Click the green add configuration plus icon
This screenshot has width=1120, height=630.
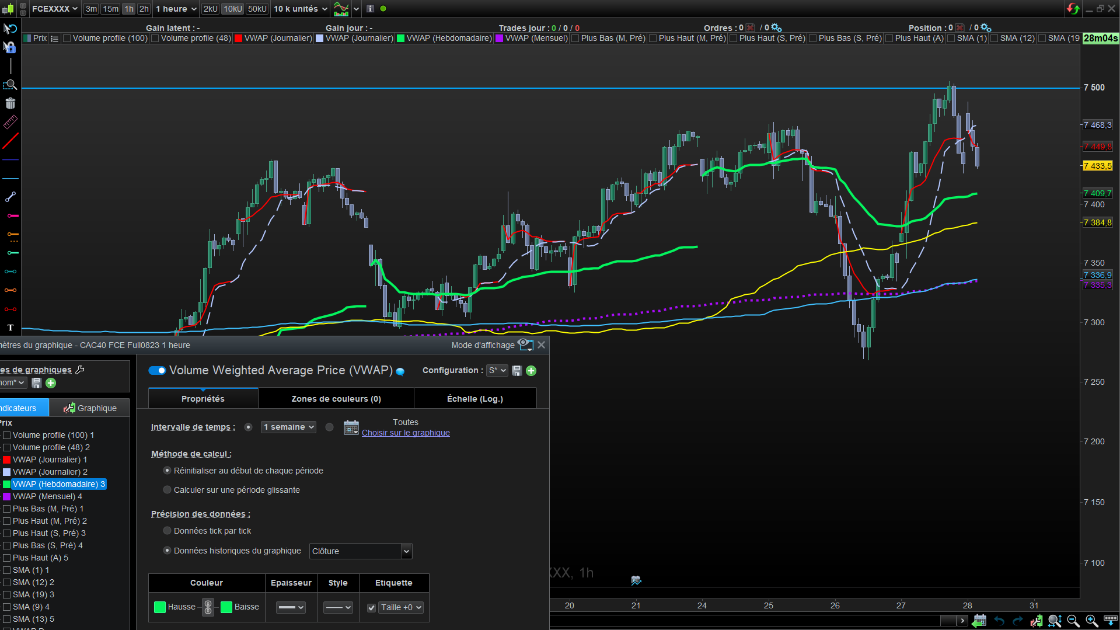click(531, 371)
